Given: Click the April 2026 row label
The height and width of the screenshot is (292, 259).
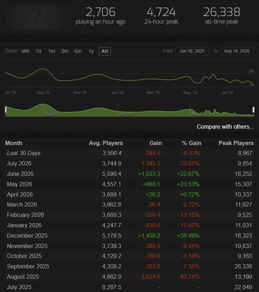Looking at the screenshot, I should 20,194.
